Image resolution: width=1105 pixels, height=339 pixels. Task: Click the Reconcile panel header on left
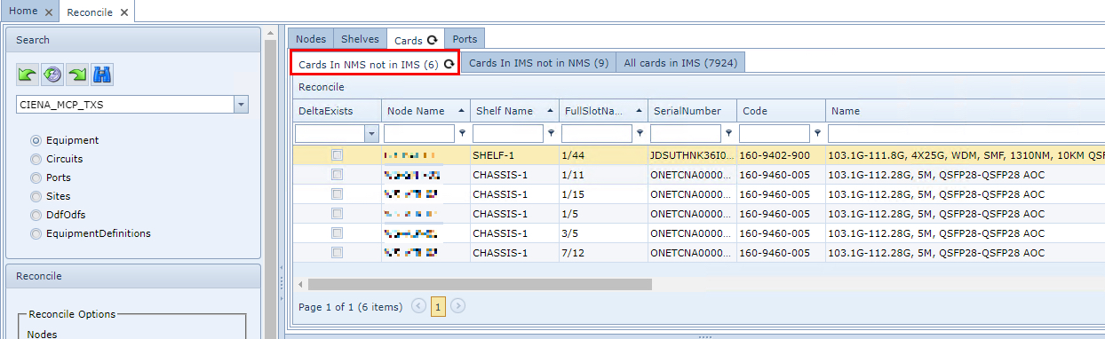pyautogui.click(x=133, y=276)
